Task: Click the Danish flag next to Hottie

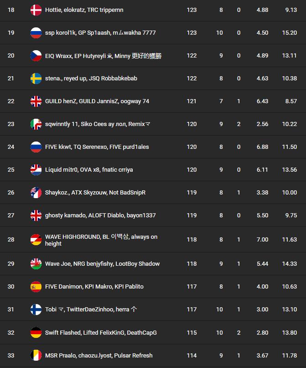Action: point(36,10)
